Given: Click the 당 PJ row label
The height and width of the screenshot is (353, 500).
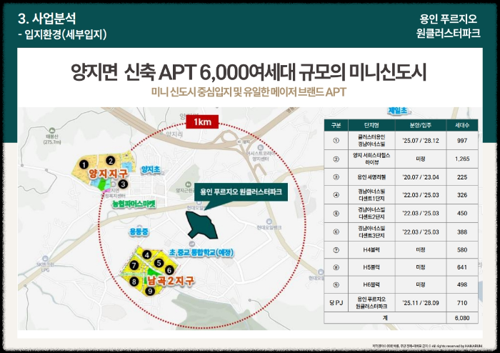Looking at the screenshot, I should [336, 302].
